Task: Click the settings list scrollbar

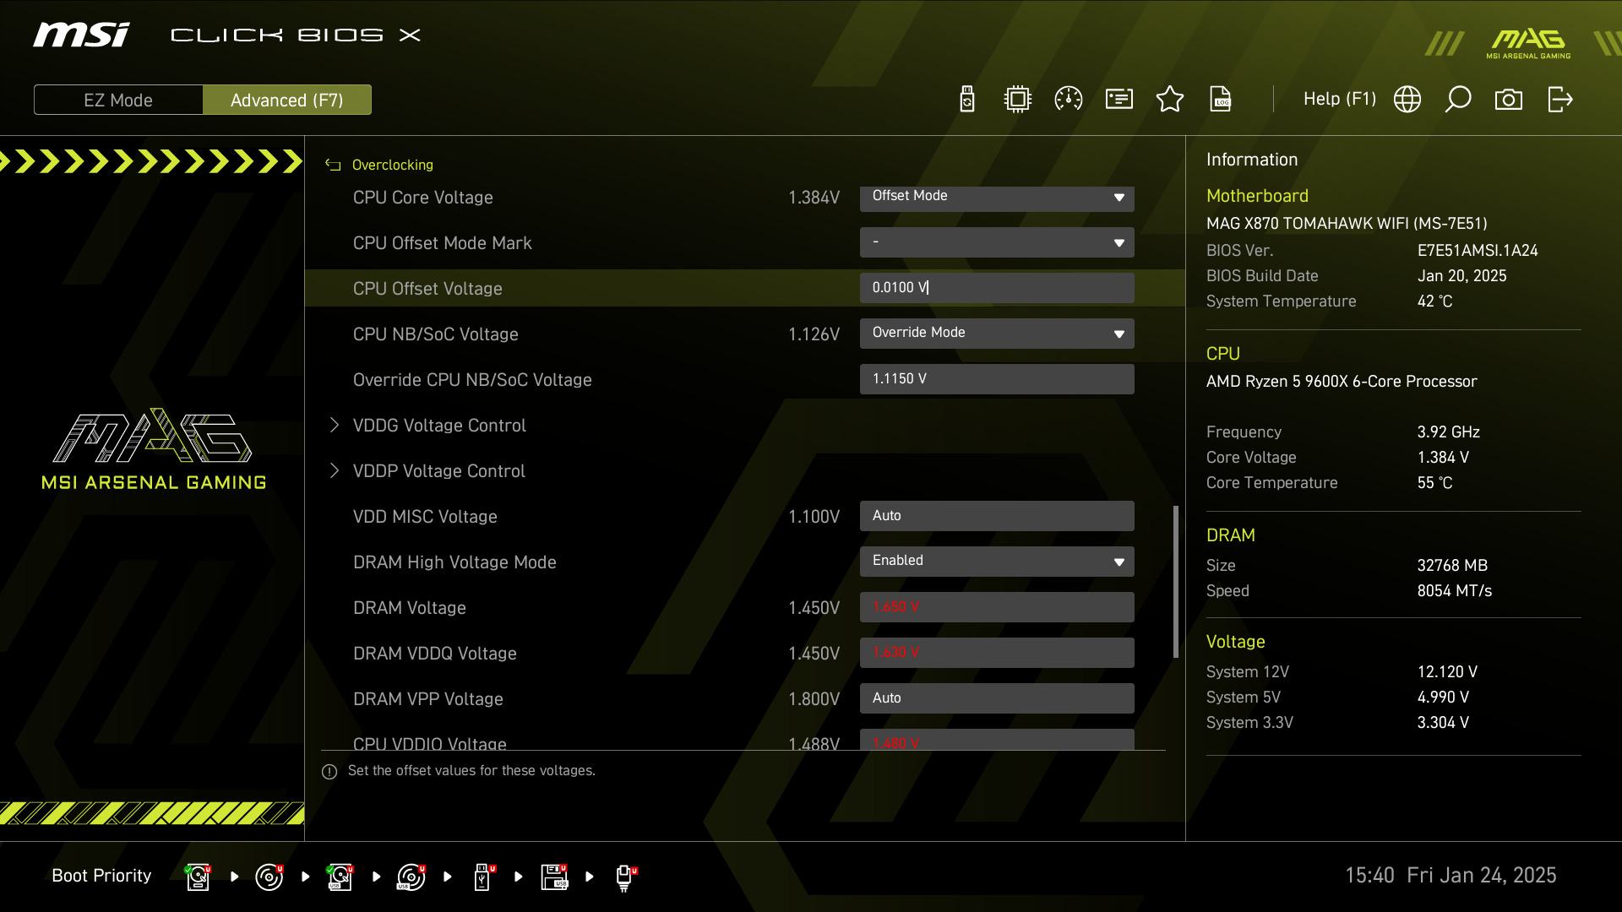Action: [1175, 581]
